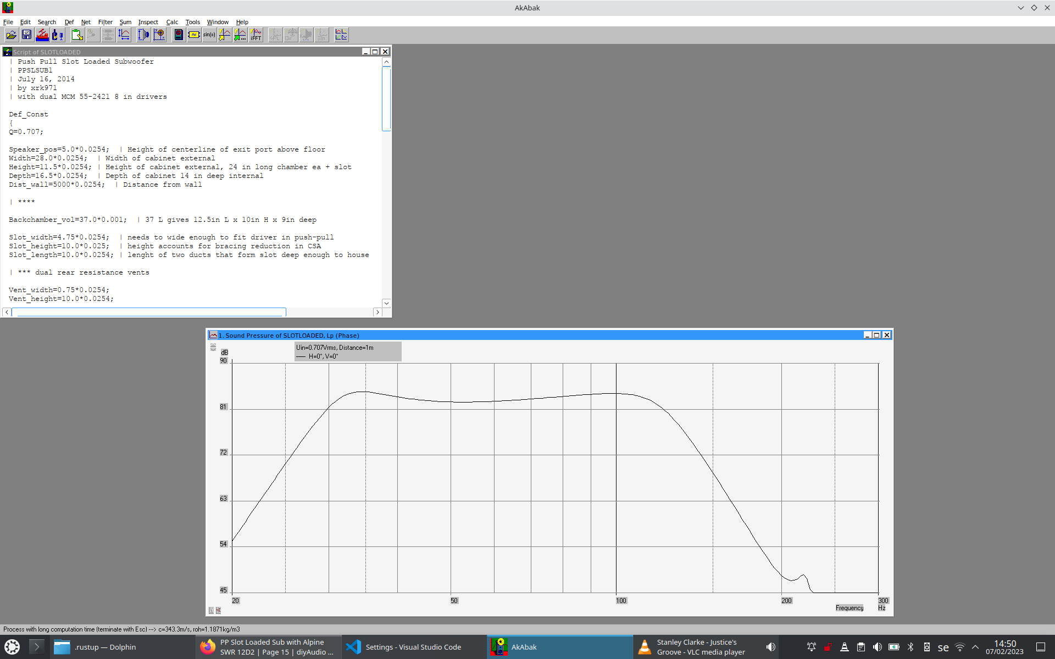Click the taskbar clock showing 14:50
This screenshot has width=1055, height=659.
[1004, 647]
